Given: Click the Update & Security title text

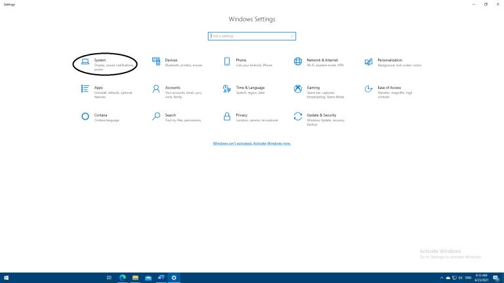Looking at the screenshot, I should 322,115.
